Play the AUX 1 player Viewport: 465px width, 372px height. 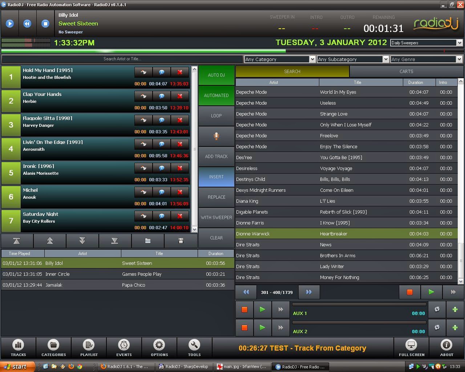tap(262, 310)
